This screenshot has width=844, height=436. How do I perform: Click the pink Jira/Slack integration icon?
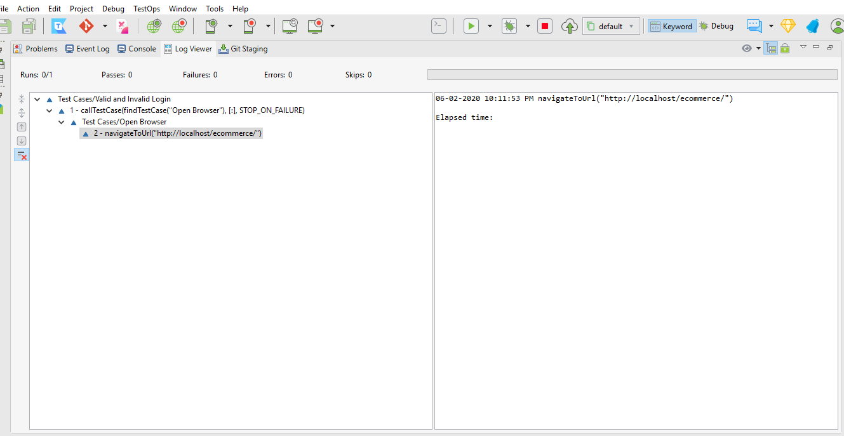coord(123,26)
